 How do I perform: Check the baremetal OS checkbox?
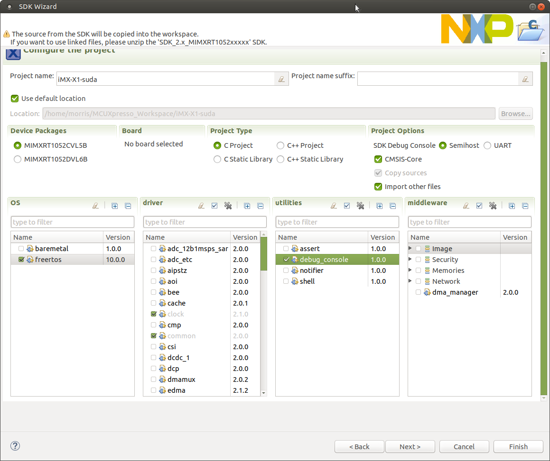pyautogui.click(x=21, y=249)
